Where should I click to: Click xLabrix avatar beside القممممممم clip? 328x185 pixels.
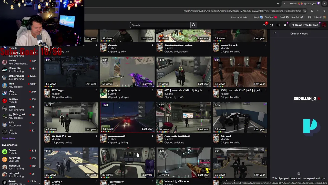[x=104, y=139]
